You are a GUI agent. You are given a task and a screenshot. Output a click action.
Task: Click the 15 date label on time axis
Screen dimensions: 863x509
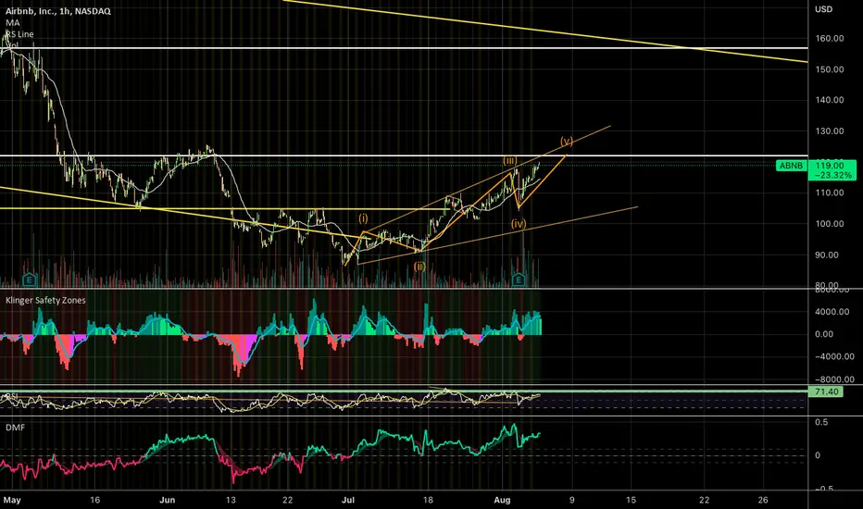(631, 500)
